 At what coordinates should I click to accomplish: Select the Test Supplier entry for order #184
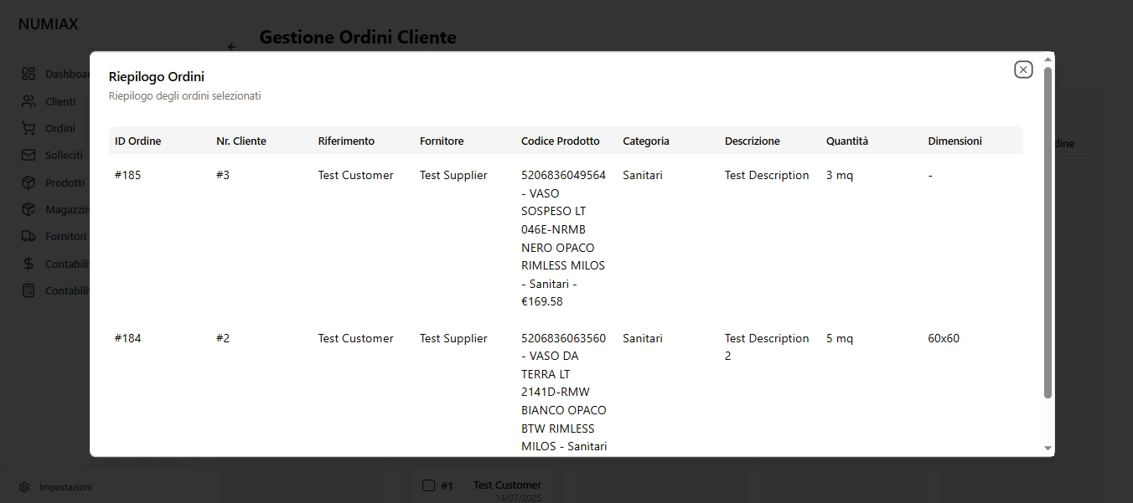[453, 338]
